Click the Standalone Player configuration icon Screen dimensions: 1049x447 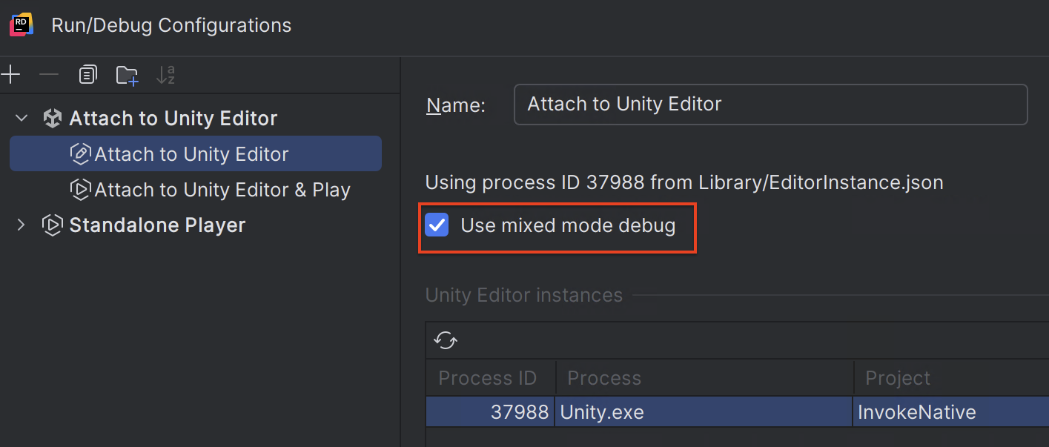pyautogui.click(x=52, y=225)
